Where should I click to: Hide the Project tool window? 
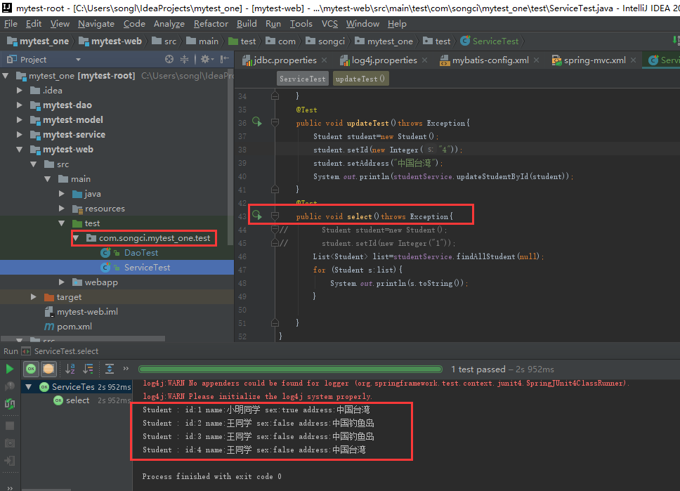pyautogui.click(x=224, y=60)
